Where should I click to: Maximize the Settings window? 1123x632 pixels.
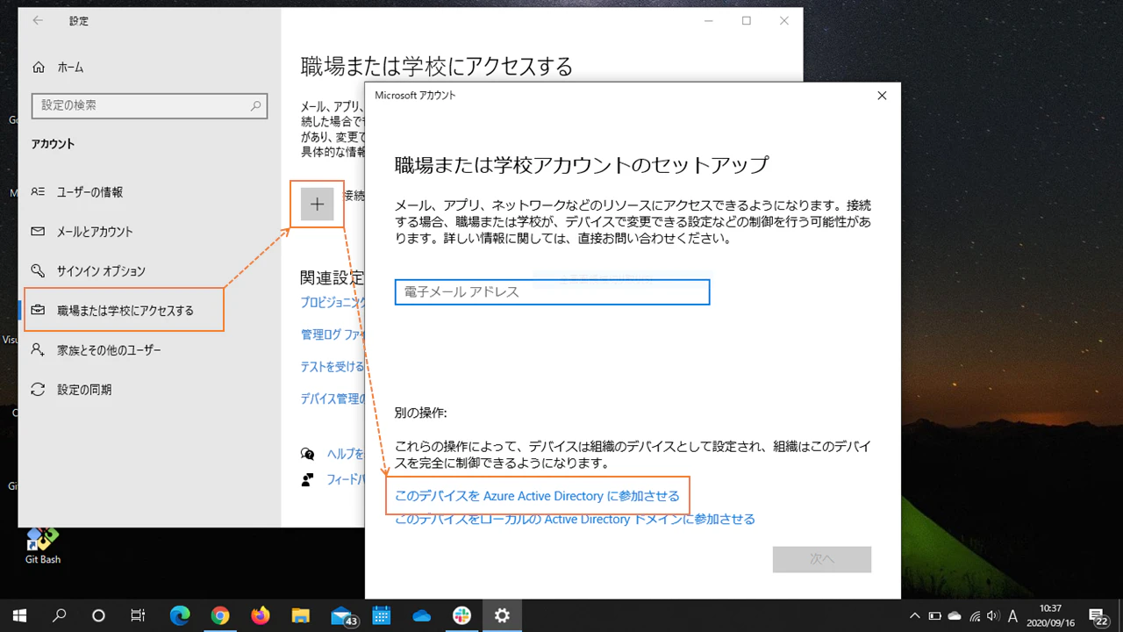[747, 20]
